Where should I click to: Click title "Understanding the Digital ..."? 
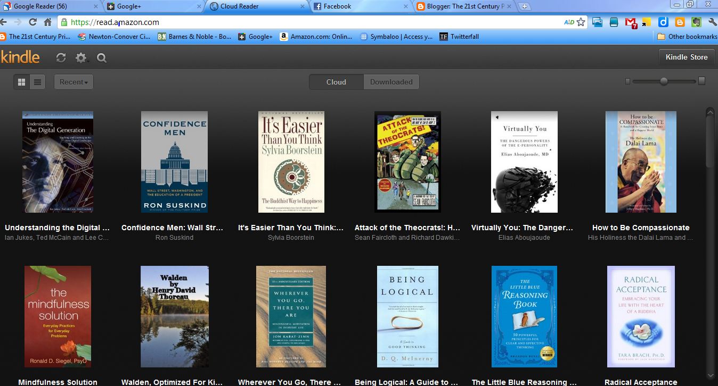(x=58, y=228)
